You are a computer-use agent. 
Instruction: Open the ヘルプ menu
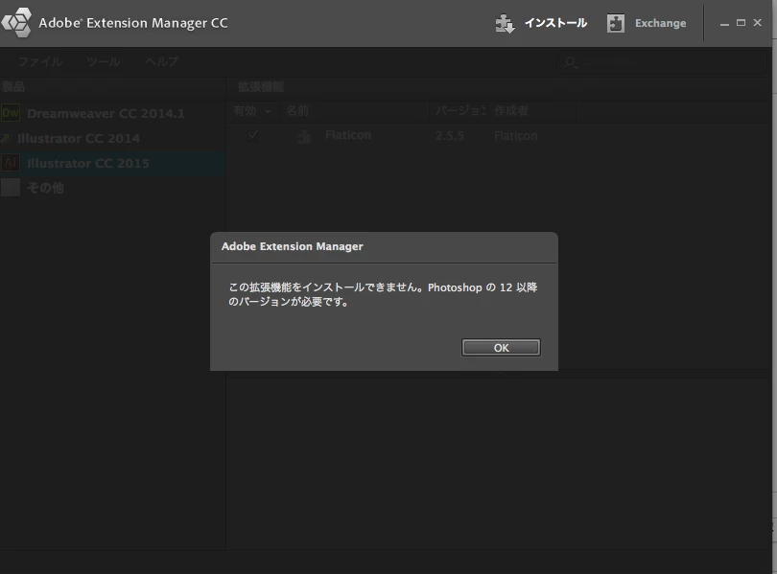(161, 62)
